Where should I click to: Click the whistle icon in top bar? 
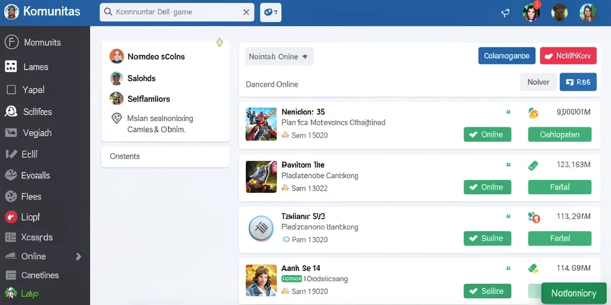click(x=505, y=13)
